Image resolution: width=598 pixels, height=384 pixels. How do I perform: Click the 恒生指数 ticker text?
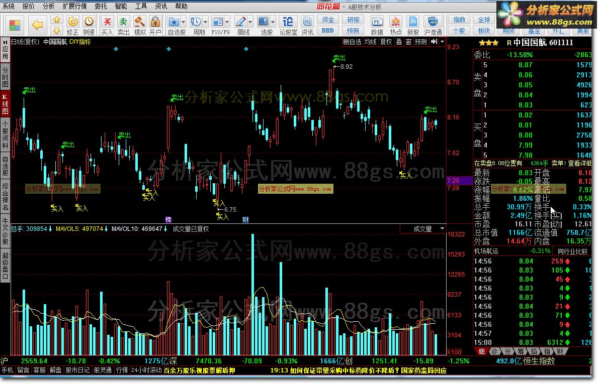pyautogui.click(x=539, y=361)
